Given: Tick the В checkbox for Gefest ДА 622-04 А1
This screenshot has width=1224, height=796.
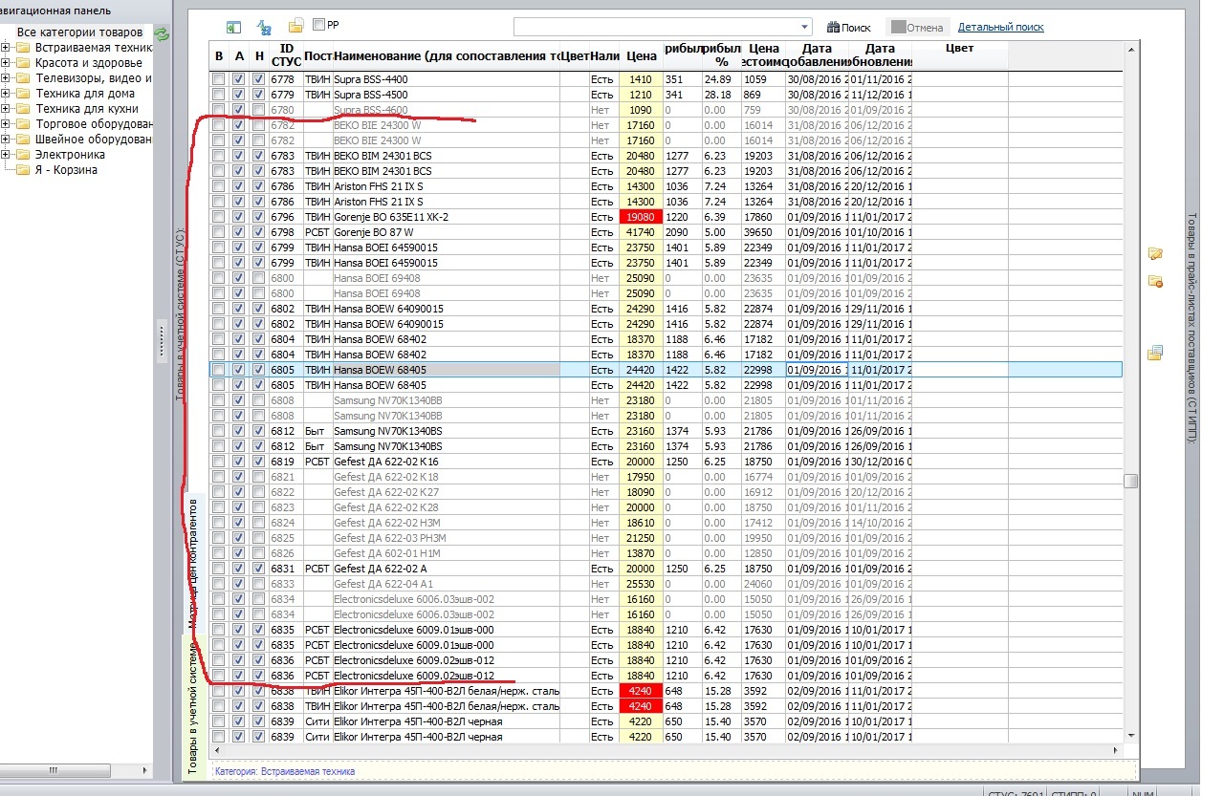Looking at the screenshot, I should (219, 584).
